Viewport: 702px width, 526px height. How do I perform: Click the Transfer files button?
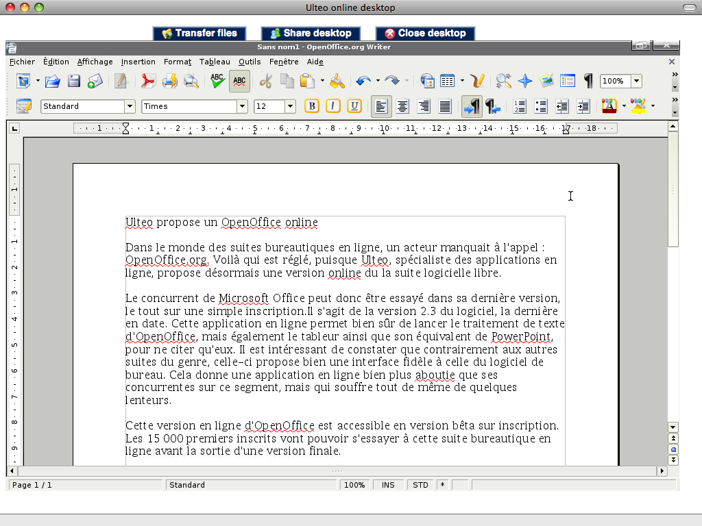point(199,33)
